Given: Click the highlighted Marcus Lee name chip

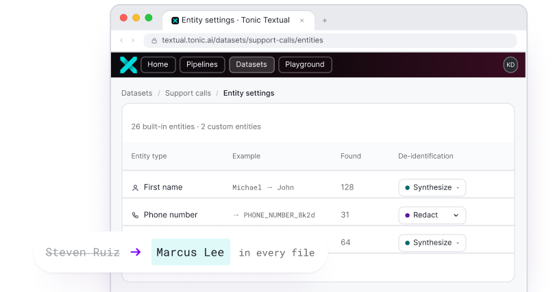Looking at the screenshot, I should point(191,252).
